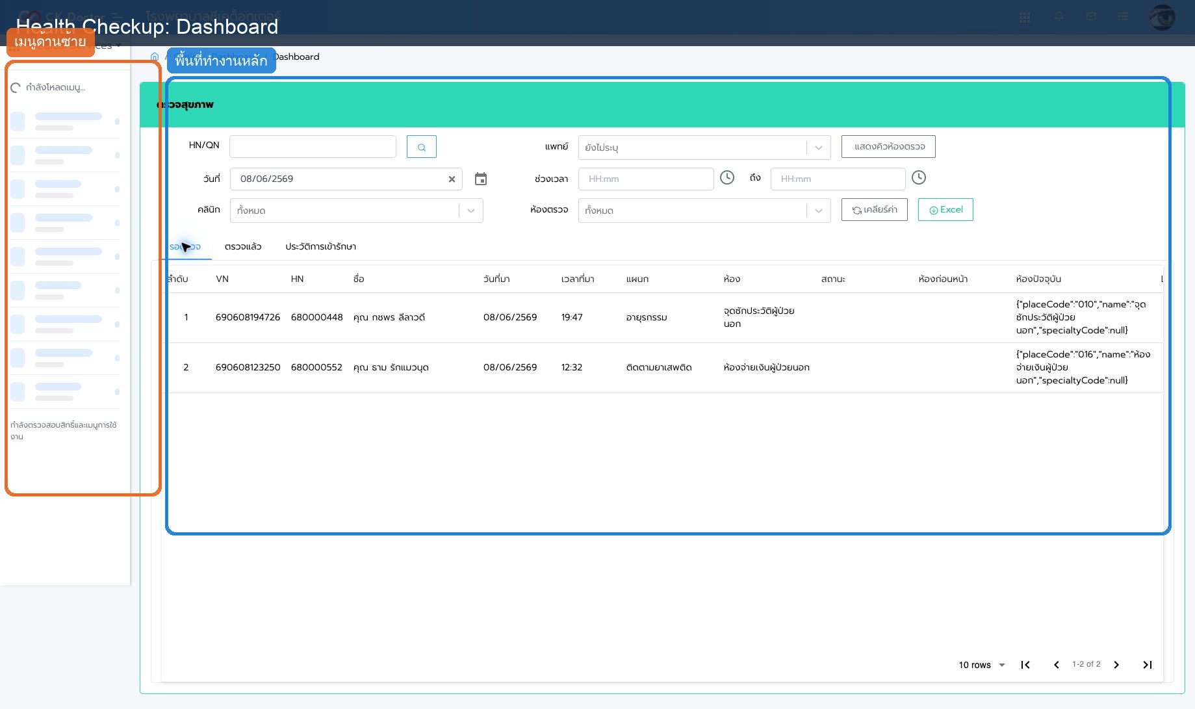This screenshot has width=1195, height=709.
Task: Click the เวลาที่มา column header
Action: point(578,279)
